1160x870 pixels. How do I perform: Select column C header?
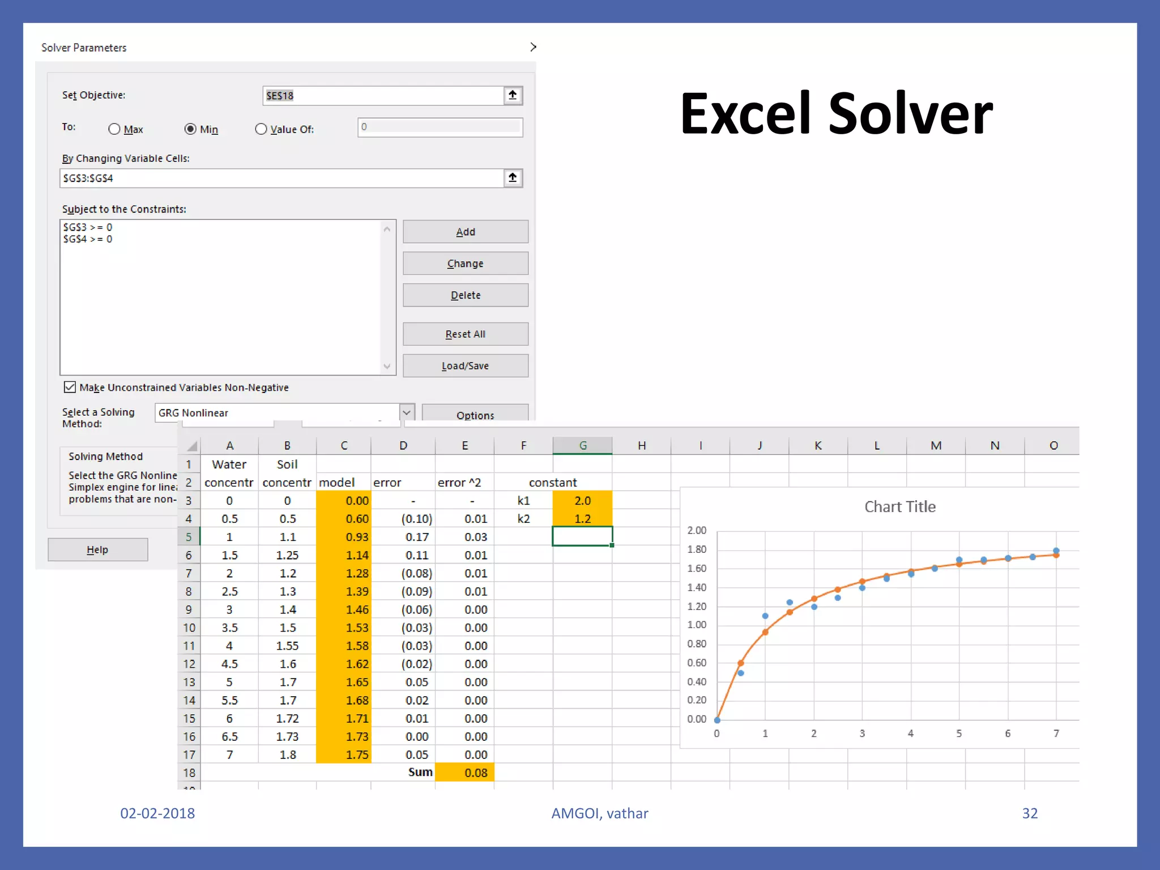[344, 446]
